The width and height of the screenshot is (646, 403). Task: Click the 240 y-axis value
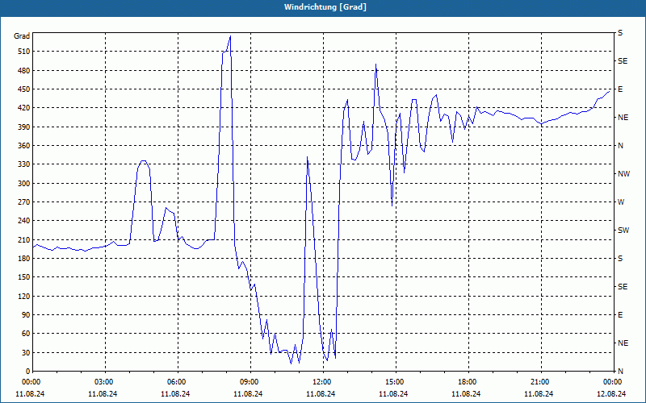tap(24, 221)
